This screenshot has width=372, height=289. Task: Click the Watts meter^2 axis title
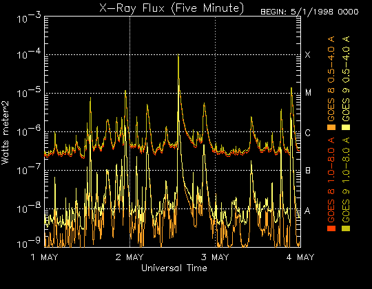(x=6, y=133)
